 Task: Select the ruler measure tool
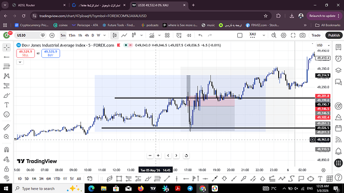click(6, 127)
